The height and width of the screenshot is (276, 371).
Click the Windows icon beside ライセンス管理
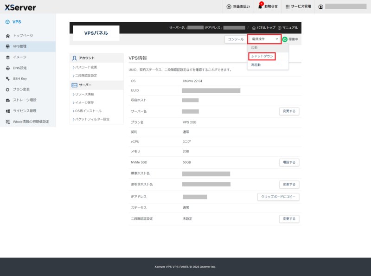[8, 111]
